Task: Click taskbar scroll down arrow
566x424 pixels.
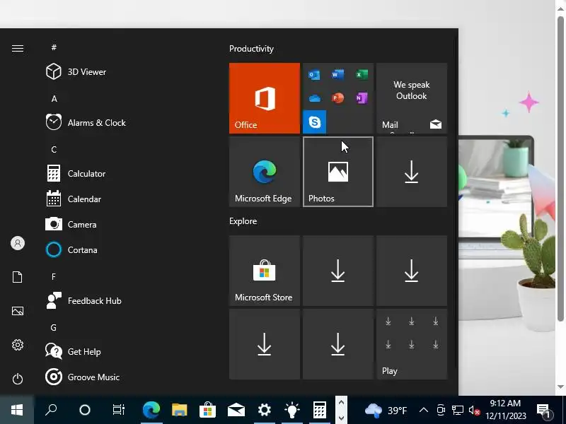Action: point(341,418)
